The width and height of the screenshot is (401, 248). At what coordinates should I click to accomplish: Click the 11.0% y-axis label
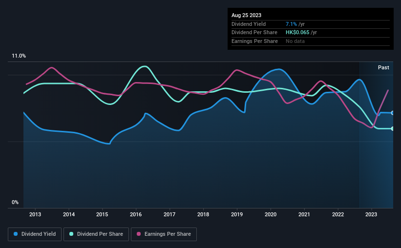(19, 56)
